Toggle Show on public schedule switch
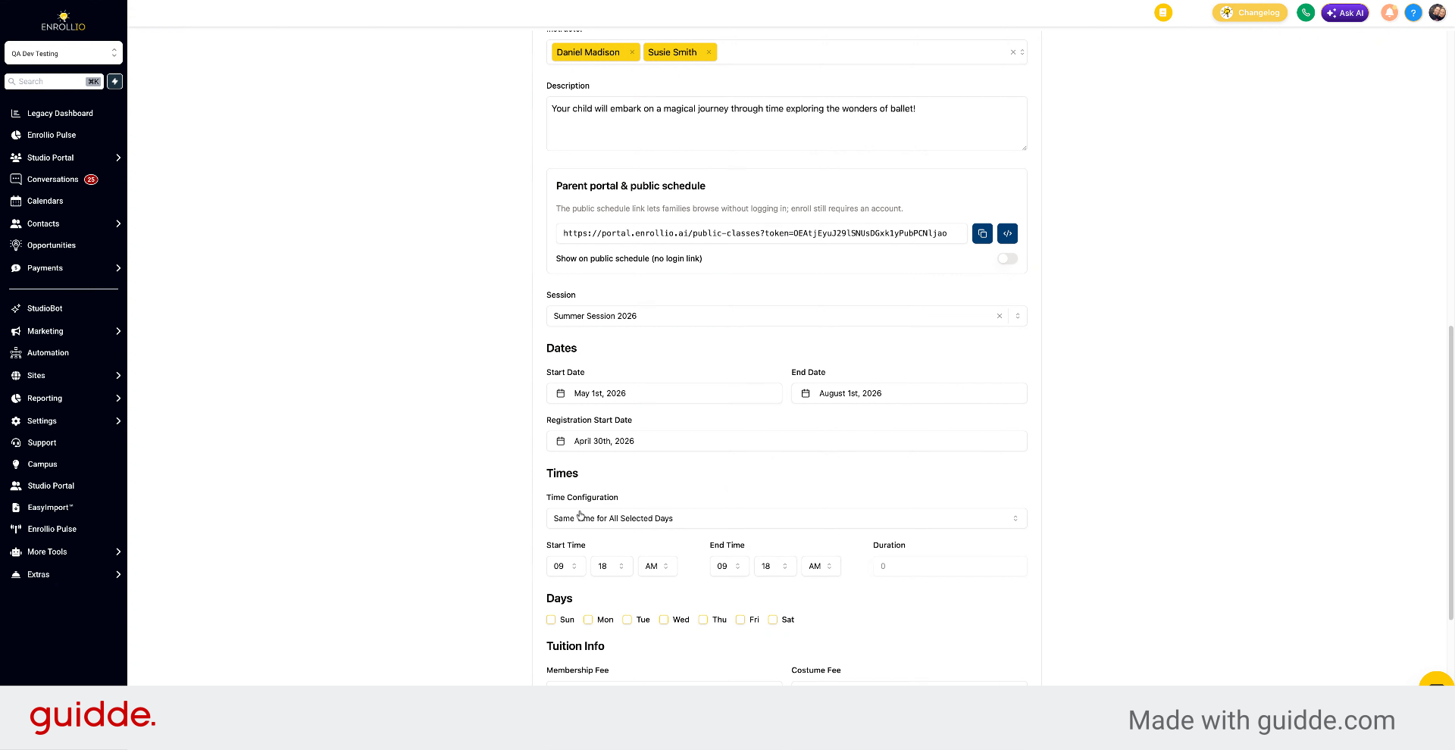 point(1007,258)
